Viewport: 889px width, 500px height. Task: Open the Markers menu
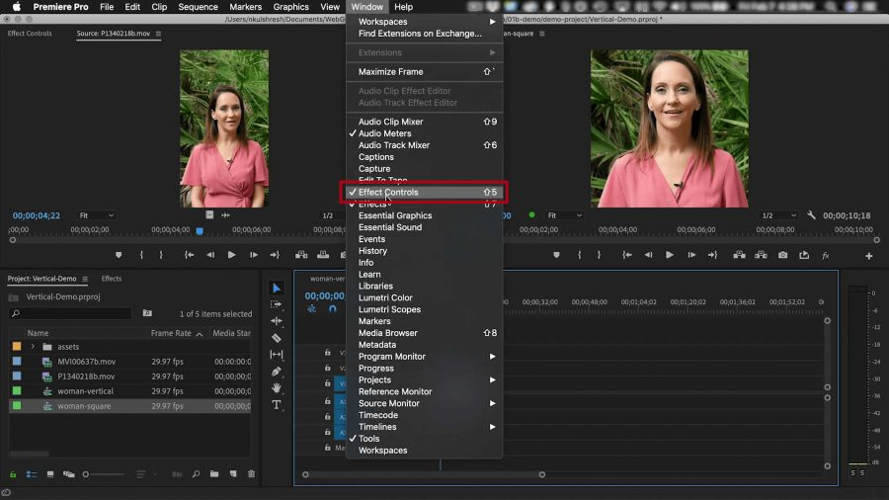click(x=246, y=7)
